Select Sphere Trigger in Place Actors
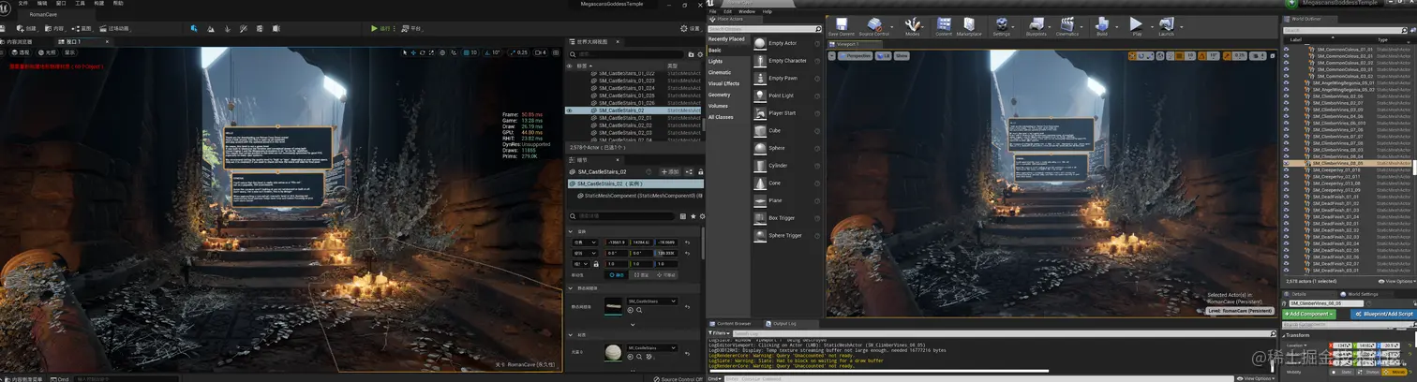The height and width of the screenshot is (382, 1417). [x=786, y=236]
